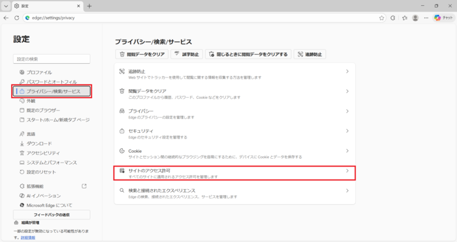
Task: Open 外観 in the sidebar
Action: pyautogui.click(x=52, y=101)
